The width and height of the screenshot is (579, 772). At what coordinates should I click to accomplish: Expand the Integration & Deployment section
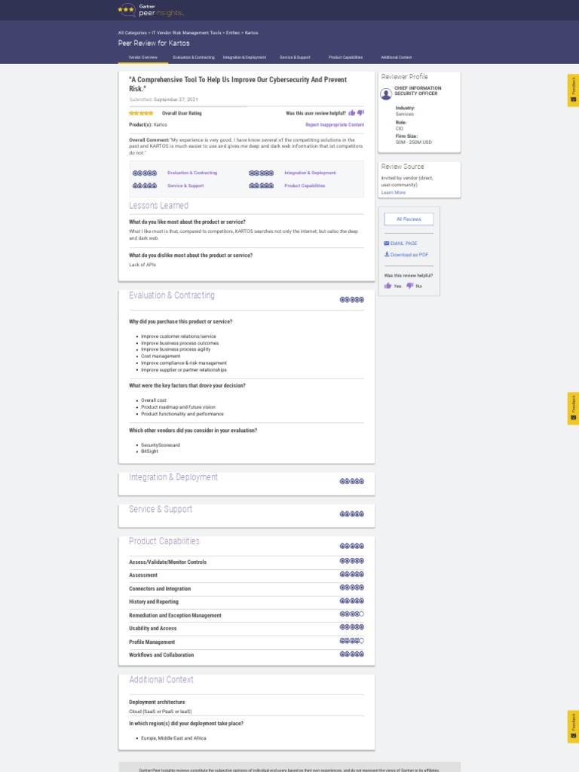point(173,477)
